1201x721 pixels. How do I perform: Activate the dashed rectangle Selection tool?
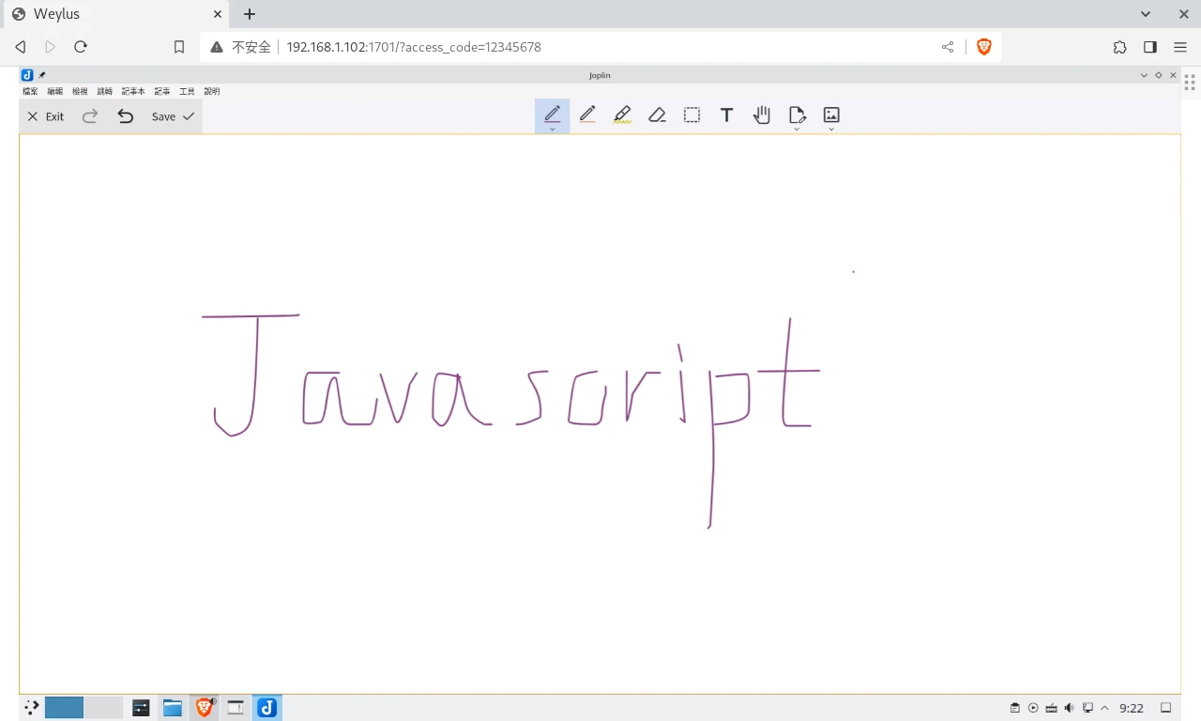(692, 115)
